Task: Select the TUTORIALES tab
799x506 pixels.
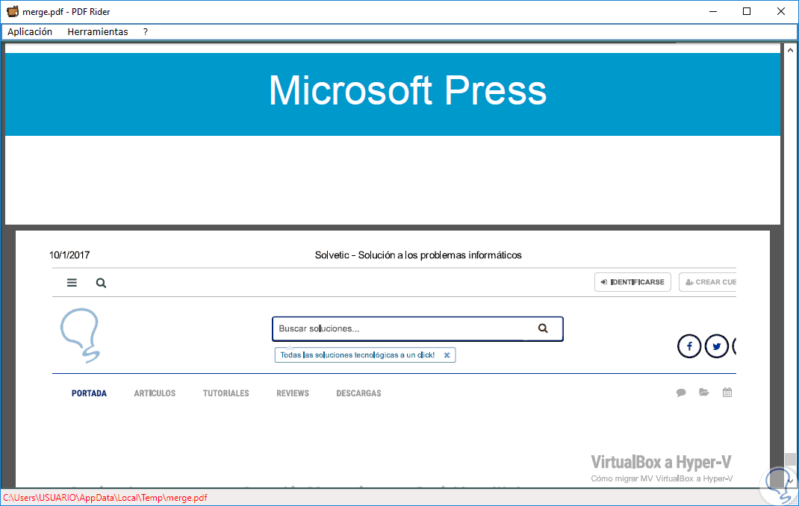Action: (x=226, y=393)
